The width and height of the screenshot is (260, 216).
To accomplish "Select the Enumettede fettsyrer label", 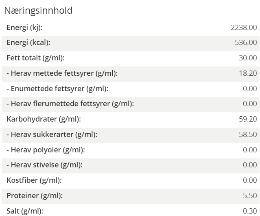I will (x=57, y=89).
